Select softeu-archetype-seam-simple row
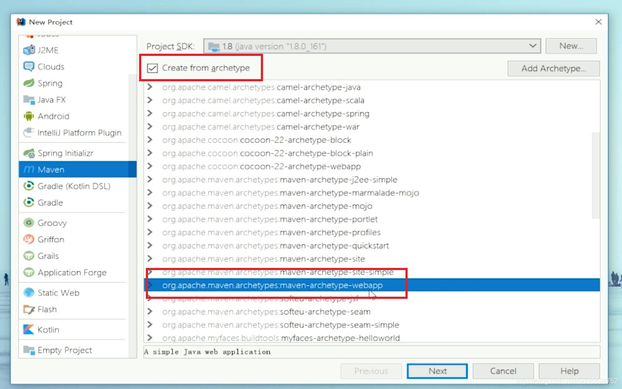622x389 pixels. pos(372,325)
